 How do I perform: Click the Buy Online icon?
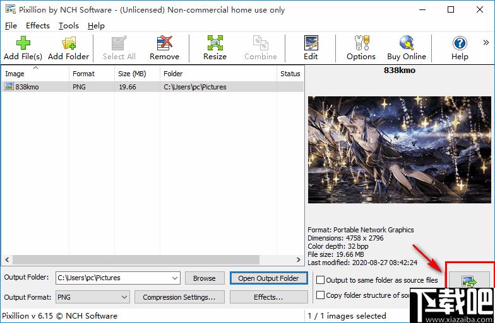(407, 43)
